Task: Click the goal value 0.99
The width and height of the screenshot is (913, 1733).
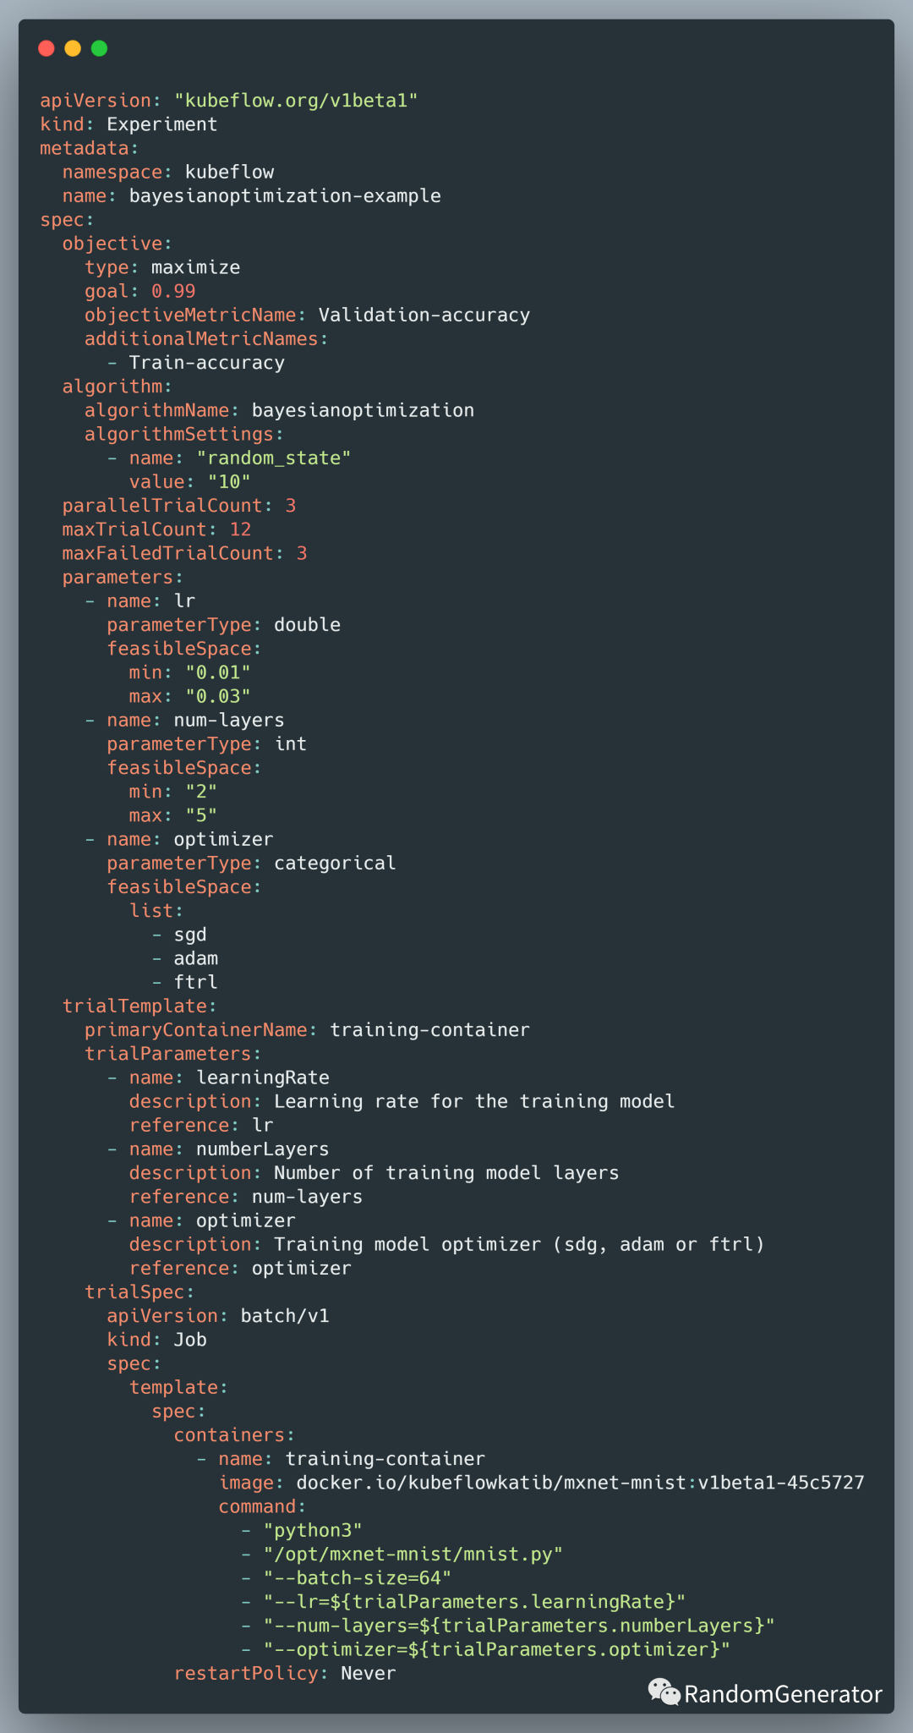Action: tap(173, 291)
